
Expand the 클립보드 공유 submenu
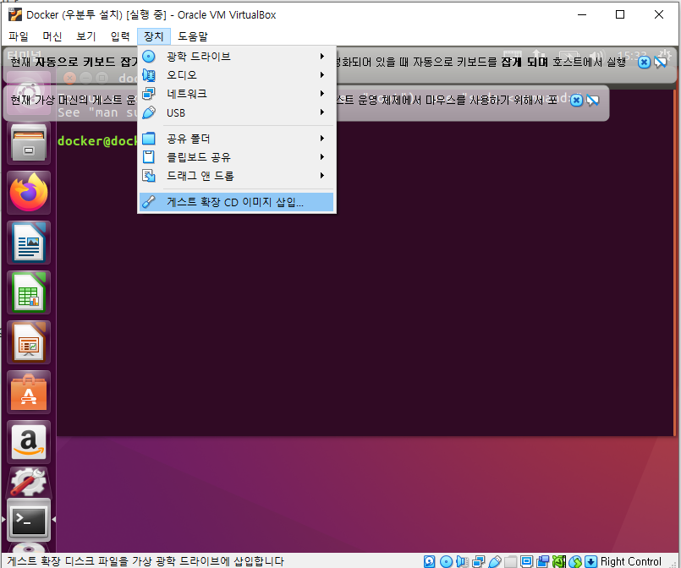point(237,157)
